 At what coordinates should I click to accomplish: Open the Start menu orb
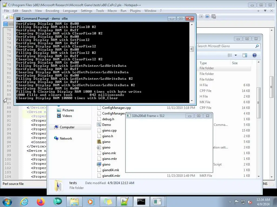(x=7, y=202)
